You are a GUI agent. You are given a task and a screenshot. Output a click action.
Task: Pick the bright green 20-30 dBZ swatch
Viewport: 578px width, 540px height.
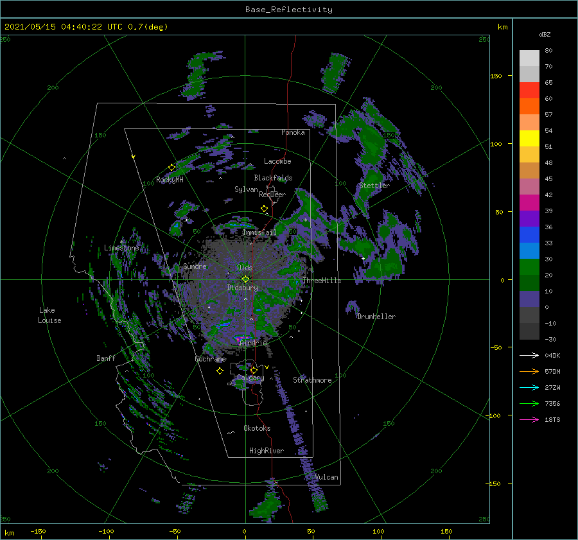[x=529, y=267]
